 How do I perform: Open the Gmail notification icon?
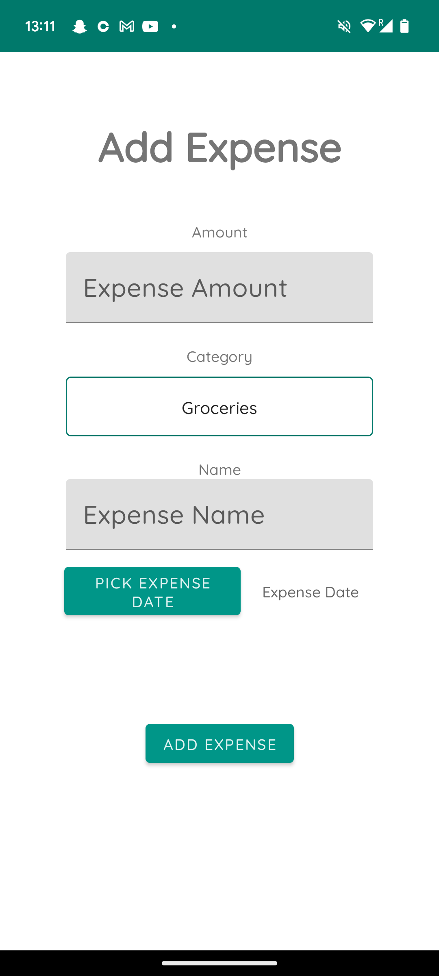click(127, 27)
